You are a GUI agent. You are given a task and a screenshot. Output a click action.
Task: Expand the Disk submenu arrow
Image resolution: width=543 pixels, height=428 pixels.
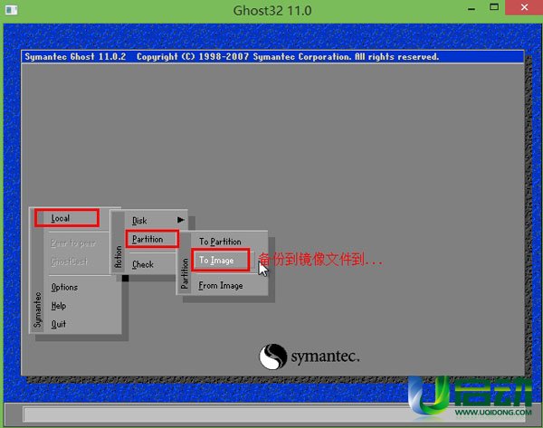(x=180, y=220)
